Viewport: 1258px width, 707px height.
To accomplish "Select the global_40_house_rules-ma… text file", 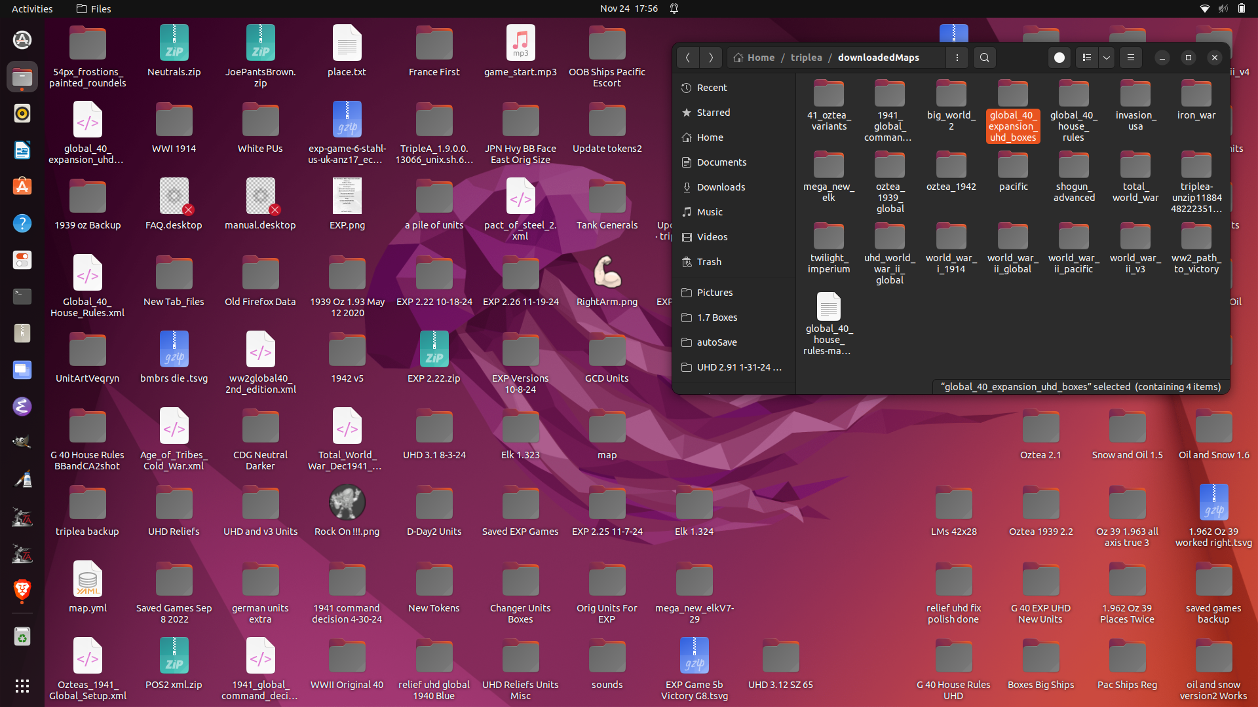I will click(x=829, y=324).
